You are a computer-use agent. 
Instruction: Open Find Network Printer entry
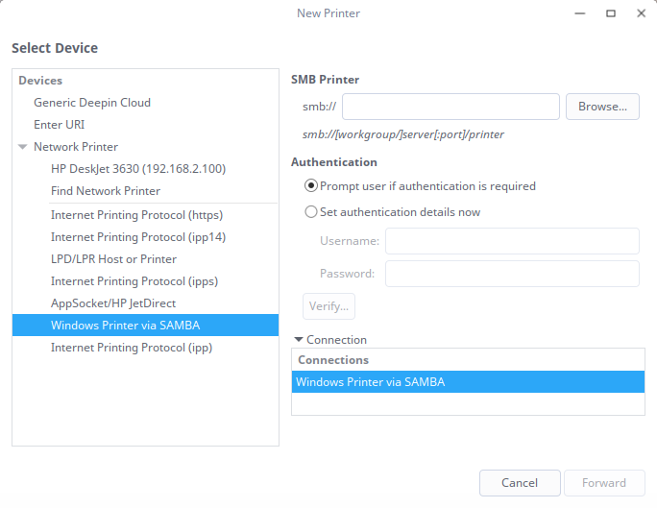106,191
